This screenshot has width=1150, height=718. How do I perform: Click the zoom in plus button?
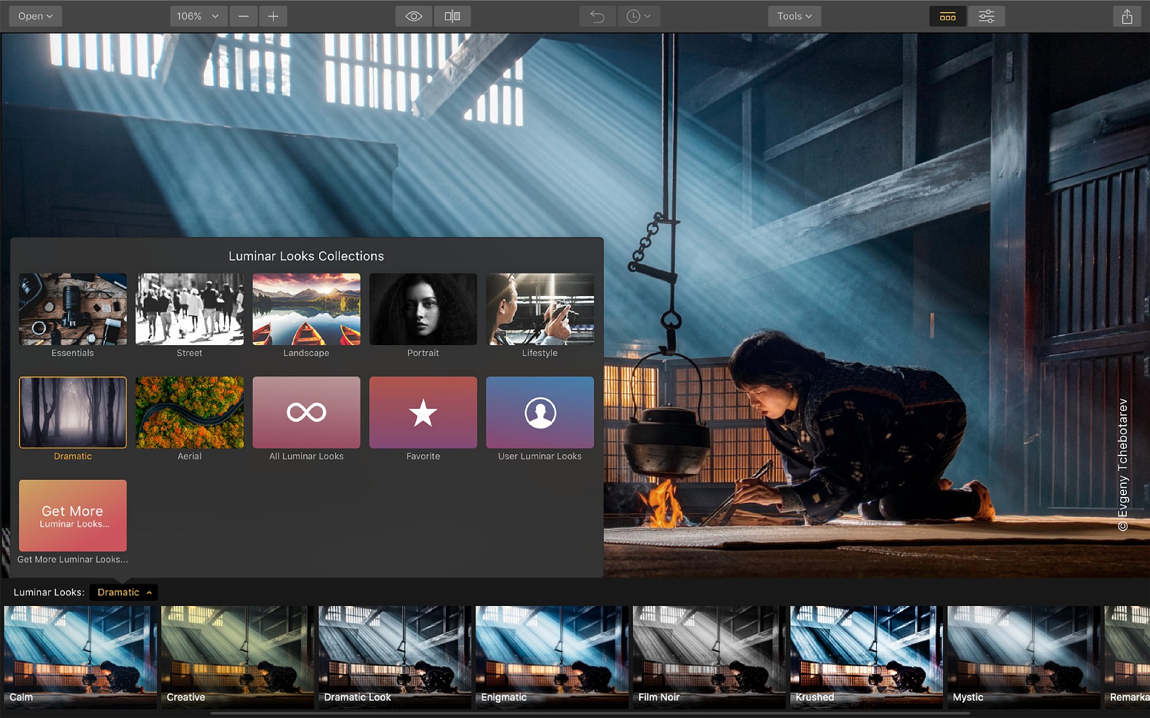273,16
